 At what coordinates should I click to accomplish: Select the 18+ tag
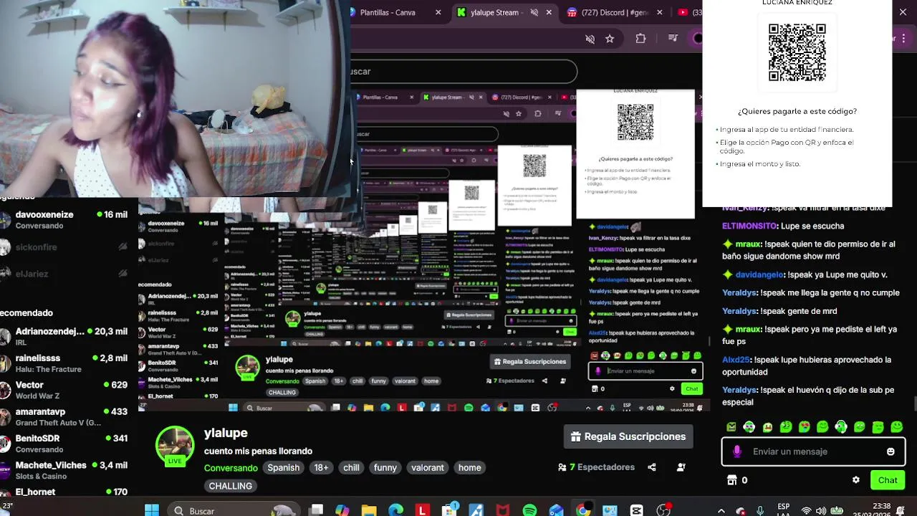click(321, 467)
